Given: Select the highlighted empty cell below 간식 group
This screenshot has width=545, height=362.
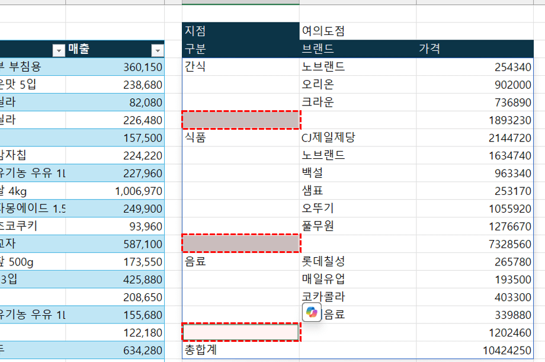Looking at the screenshot, I should pos(241,120).
